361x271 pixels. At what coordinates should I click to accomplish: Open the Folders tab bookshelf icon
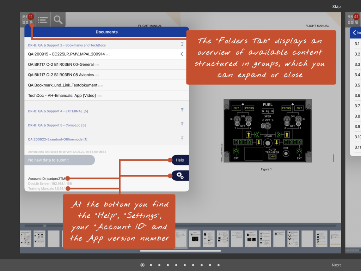tap(27, 19)
